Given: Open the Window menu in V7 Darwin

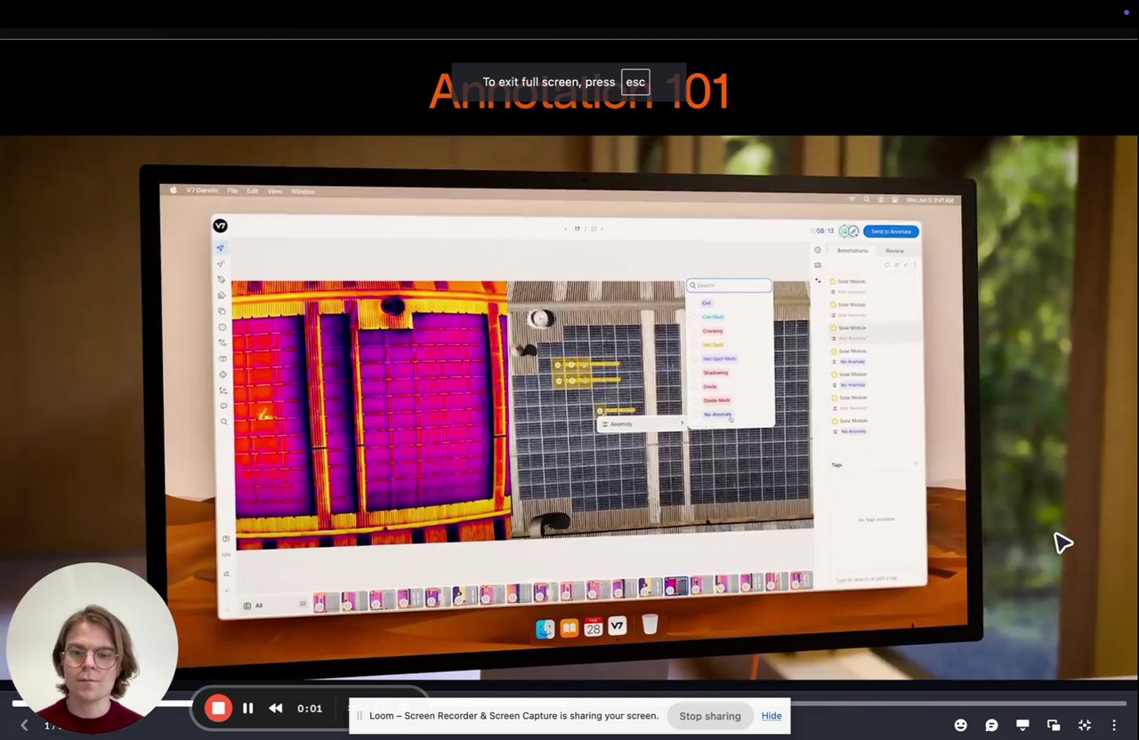Looking at the screenshot, I should tap(303, 191).
